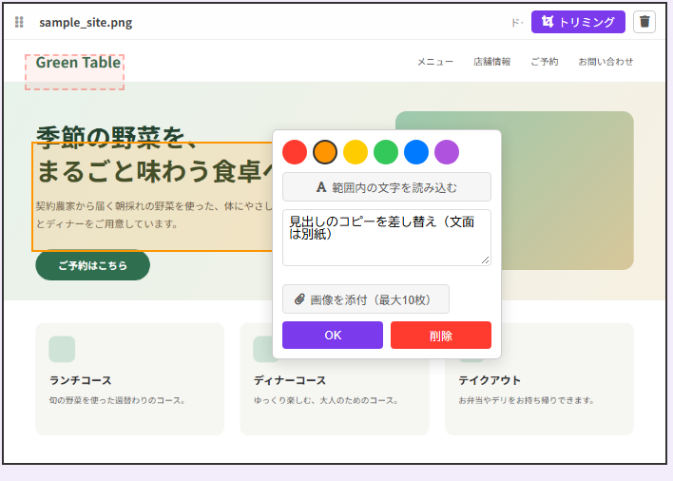Select the red color swatch
Screen dimensions: 673x481
pos(295,152)
